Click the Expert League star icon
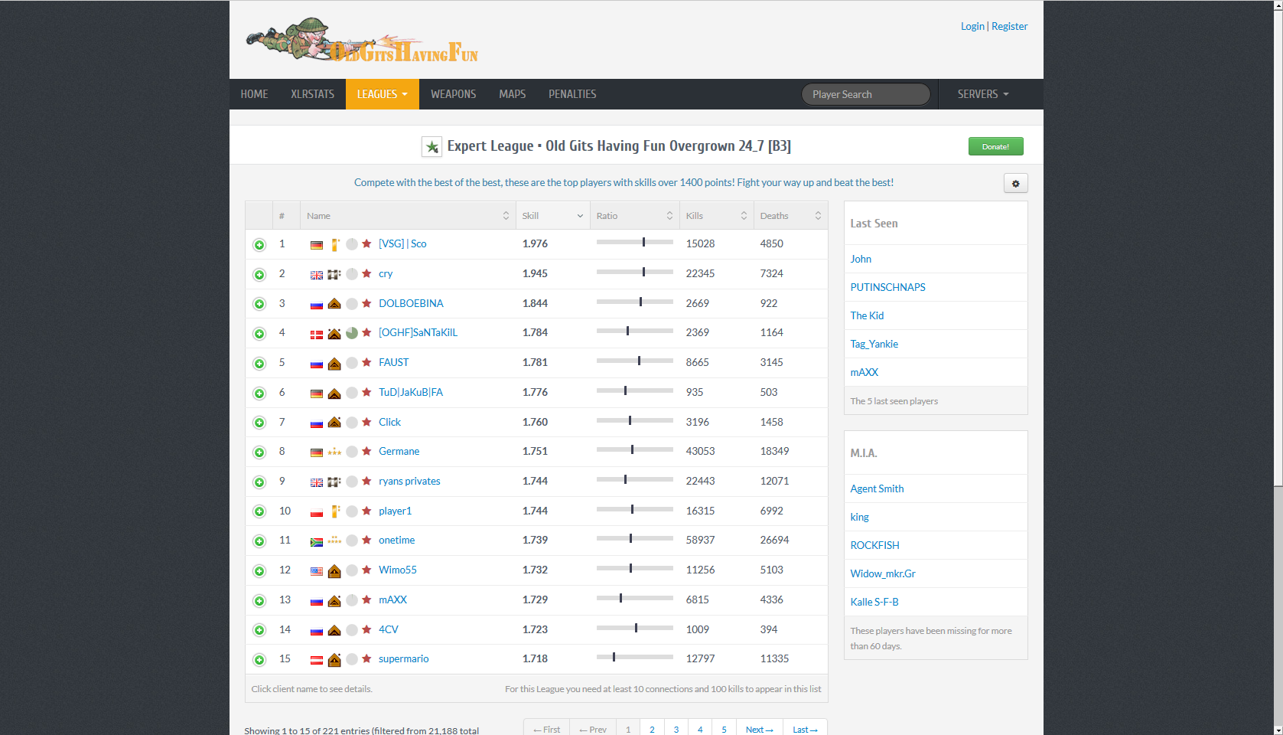The height and width of the screenshot is (735, 1283). pyautogui.click(x=431, y=147)
